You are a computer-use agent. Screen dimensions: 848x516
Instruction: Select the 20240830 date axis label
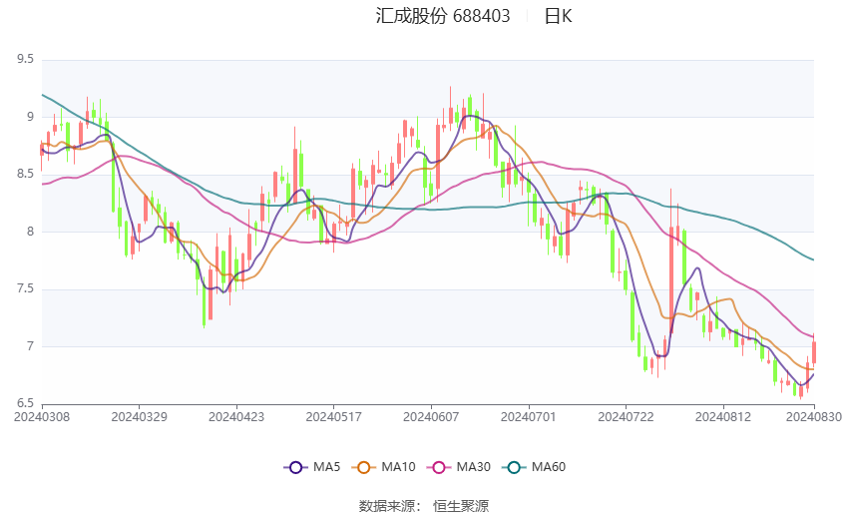[x=814, y=417]
